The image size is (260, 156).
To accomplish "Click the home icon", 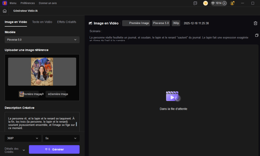I will pos(5,11).
